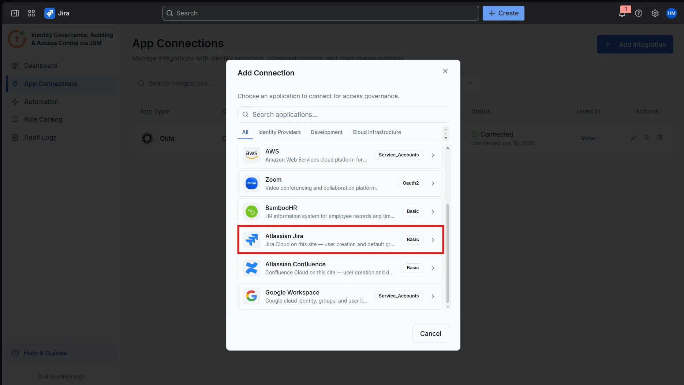Click the Google Workspace logo icon
Viewport: 684px width, 385px height.
pyautogui.click(x=251, y=296)
